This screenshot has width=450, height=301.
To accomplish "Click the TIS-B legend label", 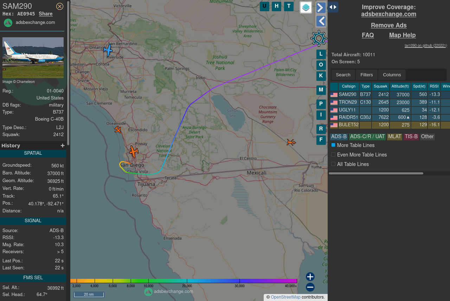I will (411, 136).
